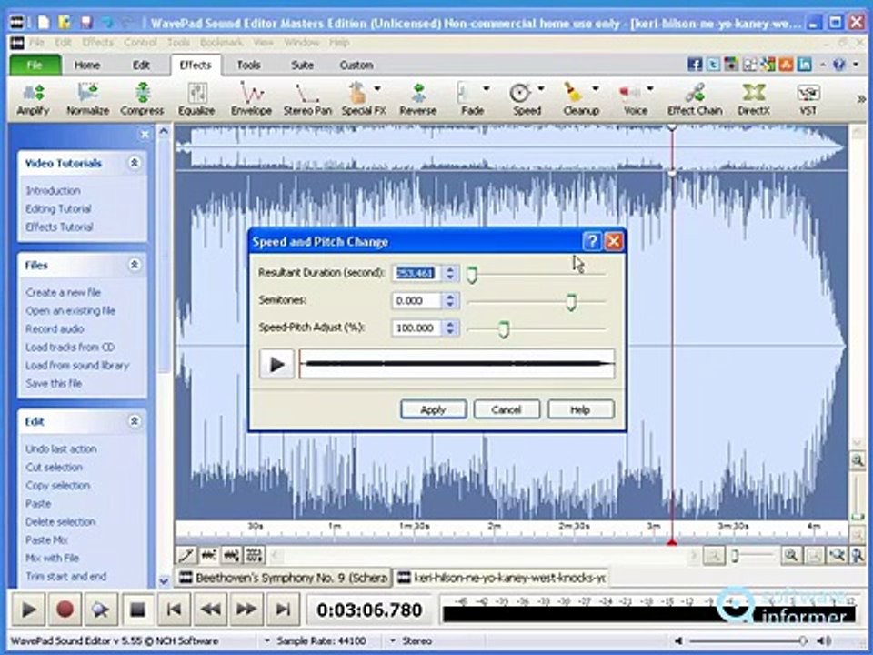Click the red Record button
873x655 pixels.
pos(65,610)
